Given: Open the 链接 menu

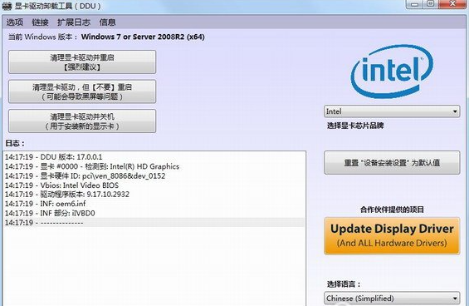Looking at the screenshot, I should tap(40, 22).
